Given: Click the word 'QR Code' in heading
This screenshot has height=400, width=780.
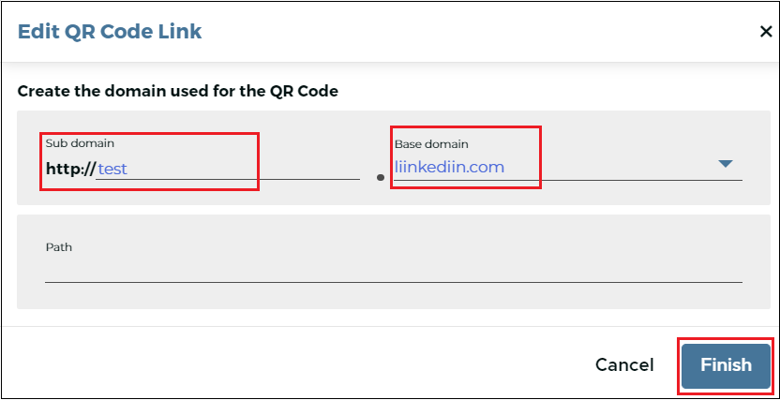Looking at the screenshot, I should (x=310, y=92).
